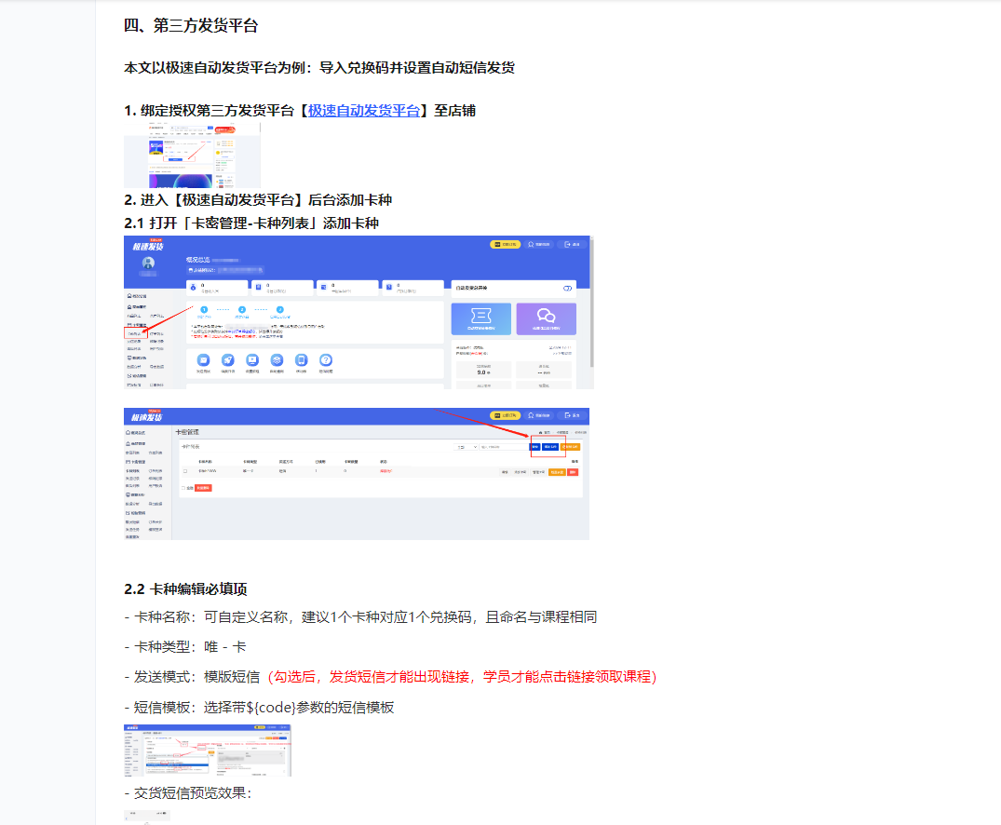Click the red delete button in the card row
Screen dimensions: 1001x825
pos(573,472)
